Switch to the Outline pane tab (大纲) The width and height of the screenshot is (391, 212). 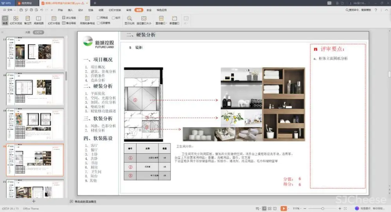(27, 32)
